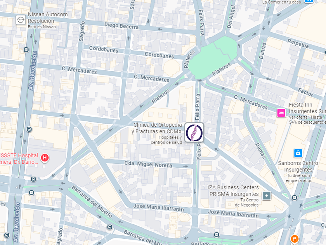Select the ISSSTE Hospital General red text
The height and width of the screenshot is (245, 326).
19,159
